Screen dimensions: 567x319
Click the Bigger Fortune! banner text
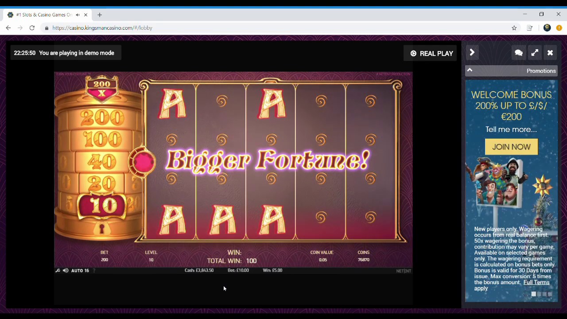tap(268, 160)
